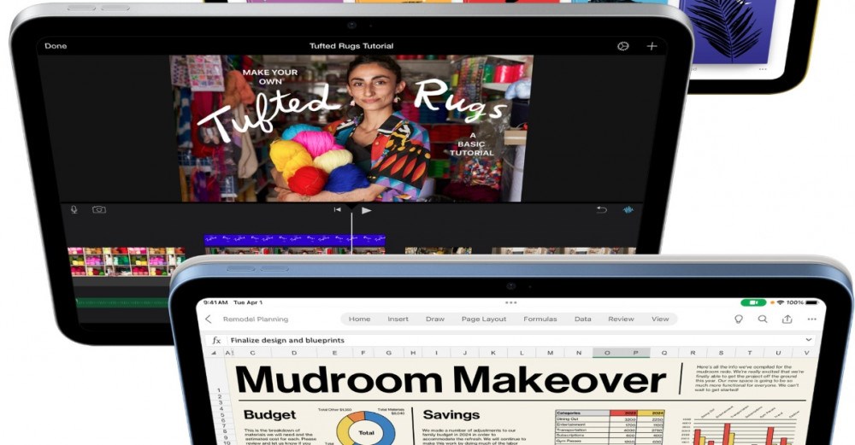Open the camera capture icon in iMovie
Image resolution: width=855 pixels, height=445 pixels.
99,209
